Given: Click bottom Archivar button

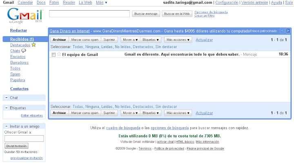Looking at the screenshot, I should click(x=59, y=113).
